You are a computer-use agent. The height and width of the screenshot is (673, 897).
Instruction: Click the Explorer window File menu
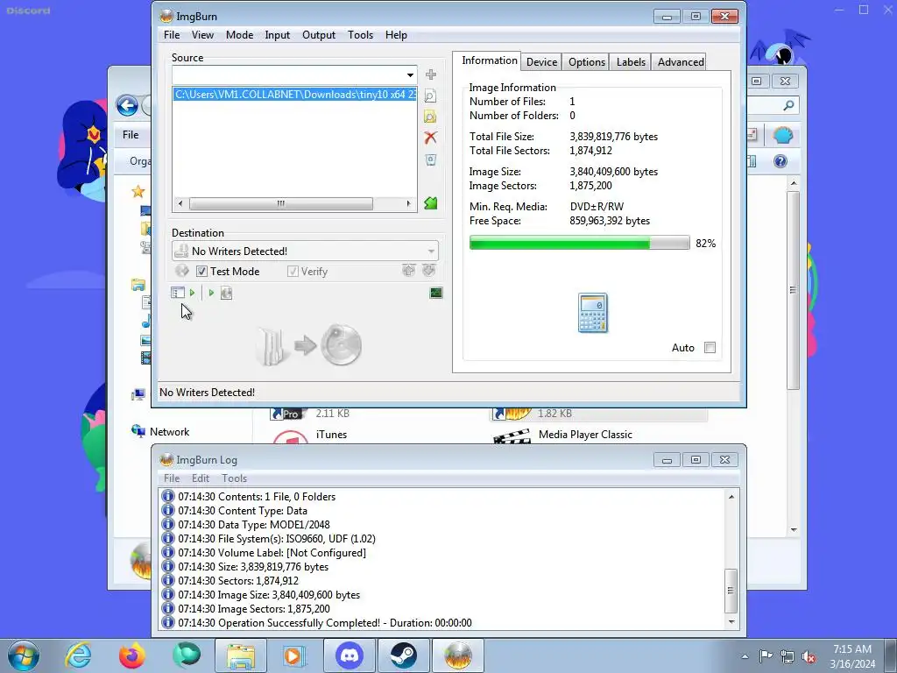pyautogui.click(x=131, y=135)
